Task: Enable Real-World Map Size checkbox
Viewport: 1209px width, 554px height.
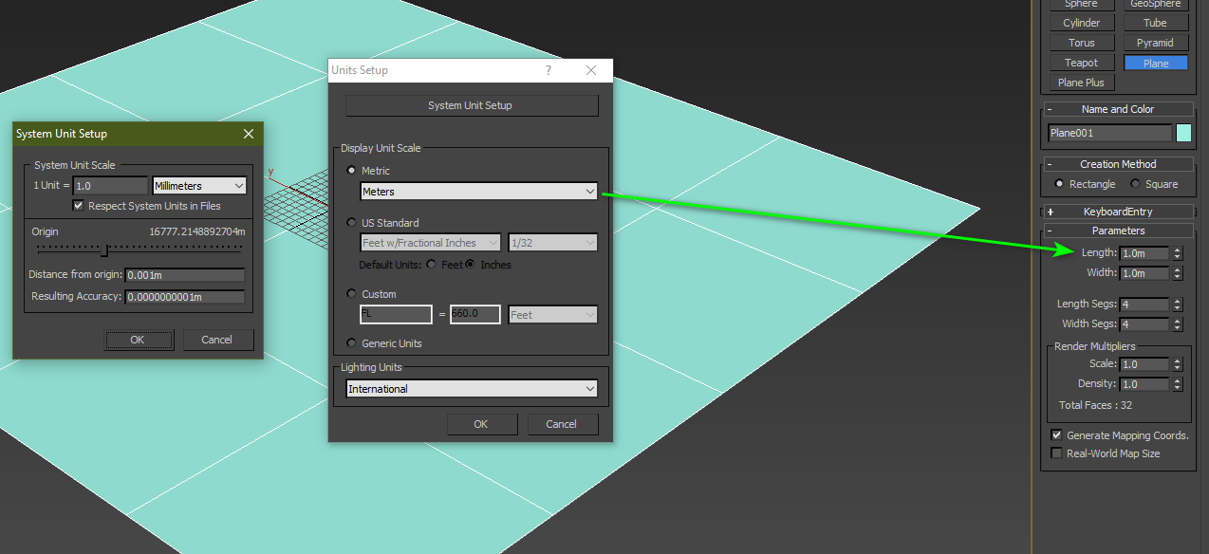Action: tap(1057, 453)
